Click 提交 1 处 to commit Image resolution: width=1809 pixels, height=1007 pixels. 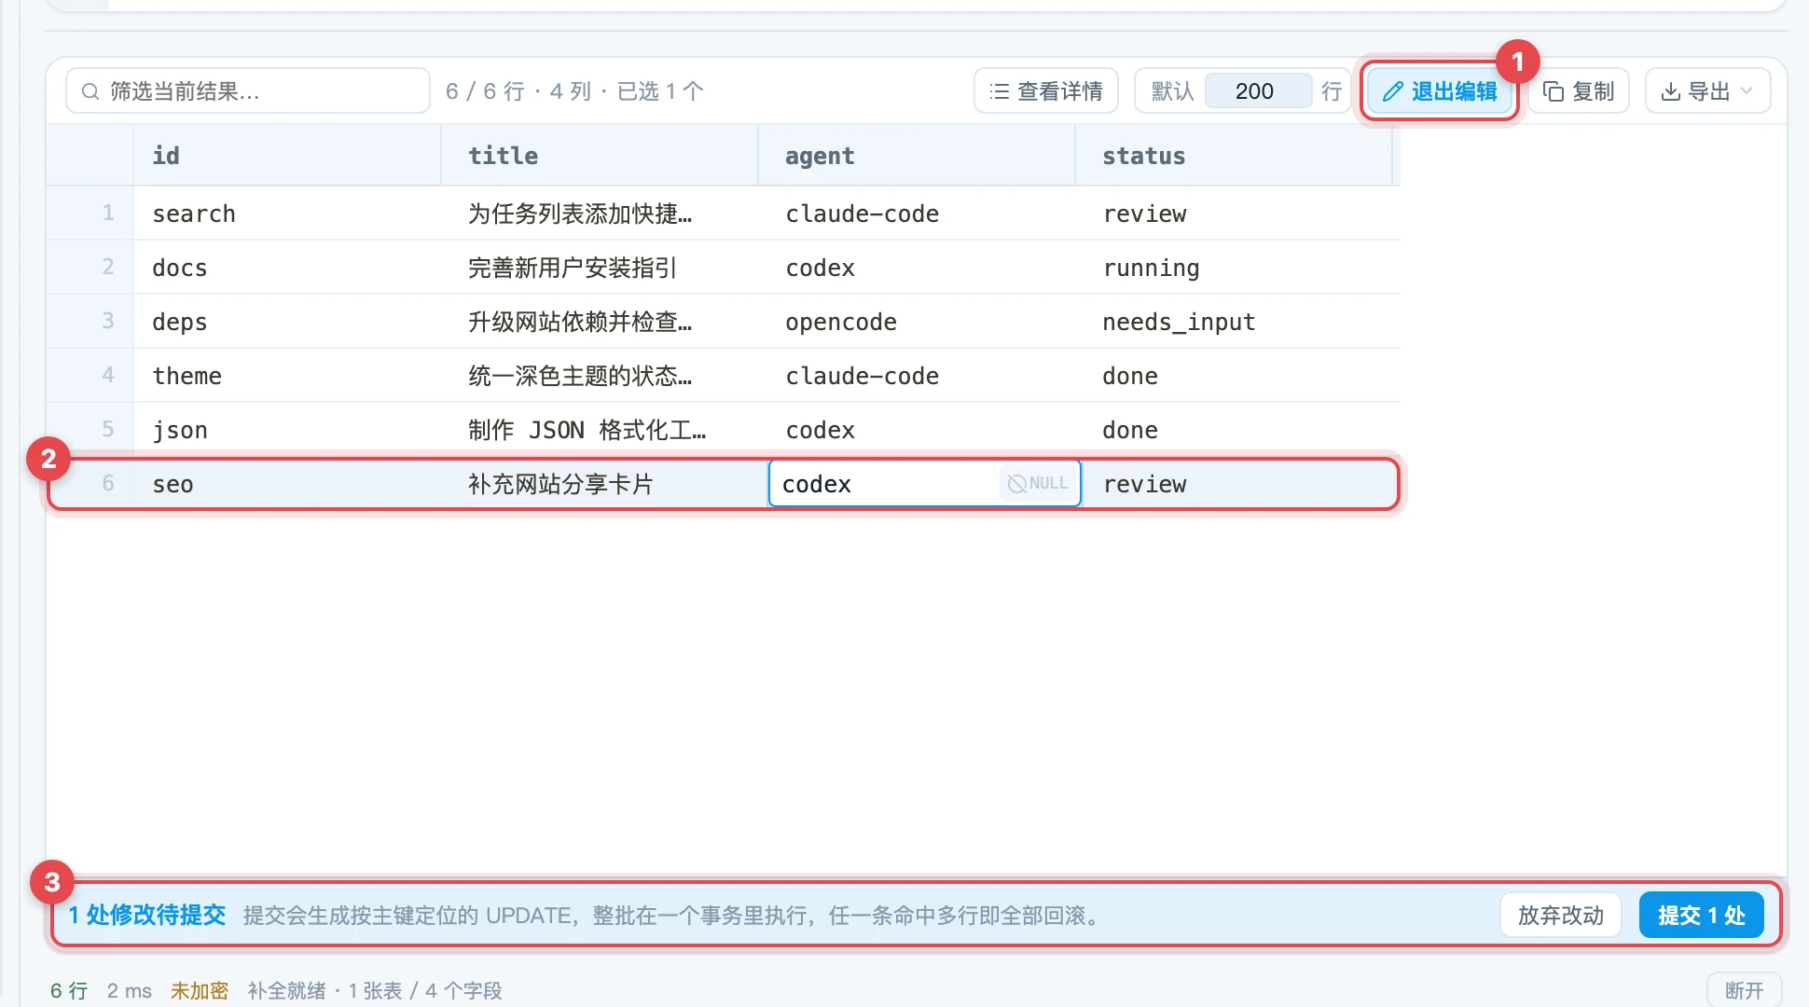(x=1702, y=915)
